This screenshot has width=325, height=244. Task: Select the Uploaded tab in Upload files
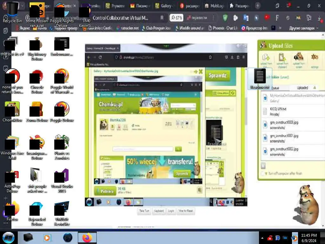tap(302, 88)
